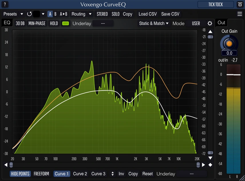245x181 pixels.
Task: Click Save CSV
Action: (x=170, y=14)
